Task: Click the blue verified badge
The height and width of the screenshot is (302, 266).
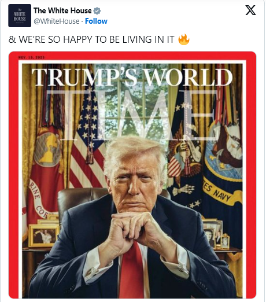Action: coord(97,11)
